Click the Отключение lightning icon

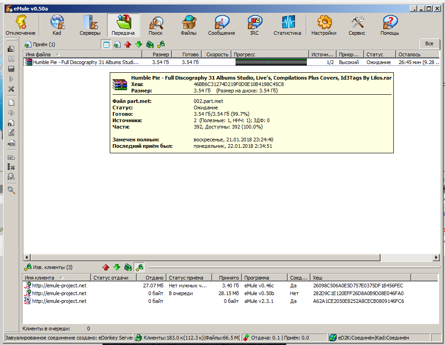coord(21,22)
